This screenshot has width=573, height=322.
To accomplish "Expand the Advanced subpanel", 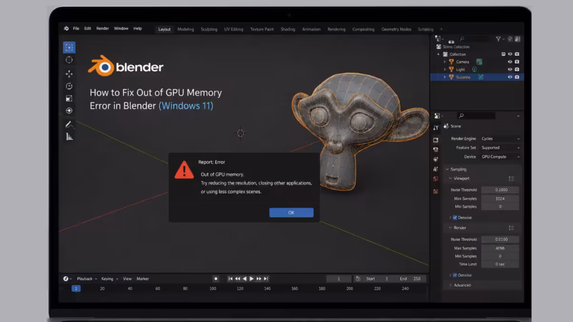I will (450, 285).
